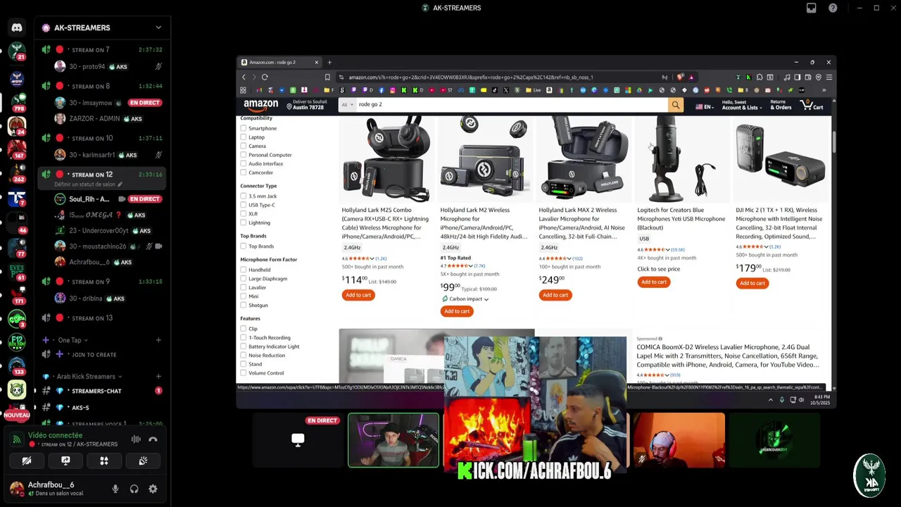
Task: Create channel in Arab Kick Streamers category
Action: coord(158,377)
